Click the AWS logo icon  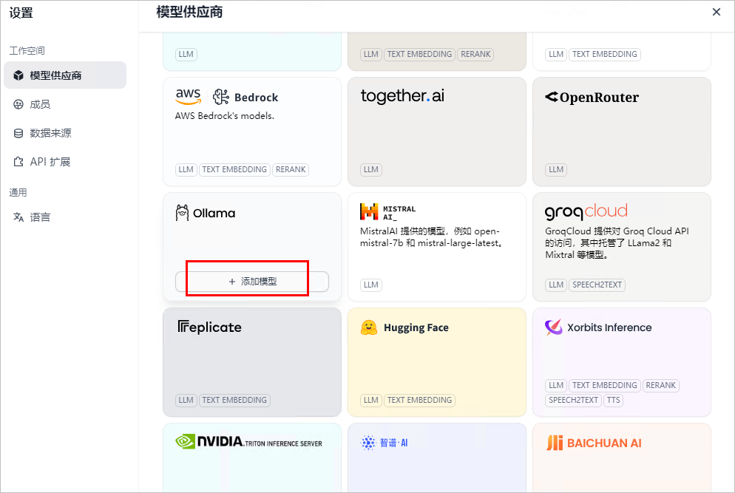(189, 97)
